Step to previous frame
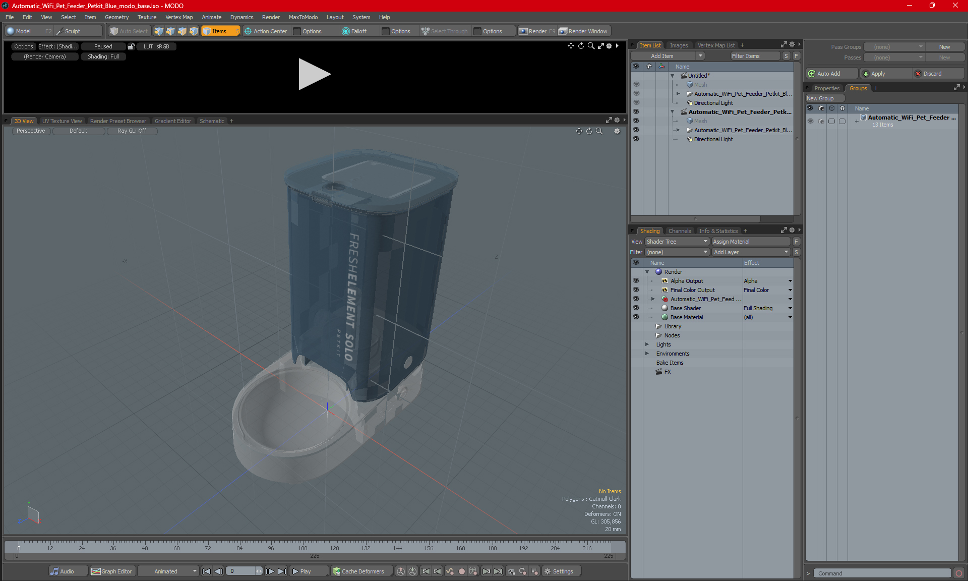Screen dimensions: 968x581 [x=218, y=571]
